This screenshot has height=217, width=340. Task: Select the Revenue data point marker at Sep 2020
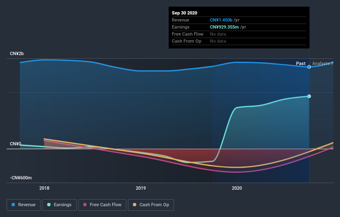[309, 67]
